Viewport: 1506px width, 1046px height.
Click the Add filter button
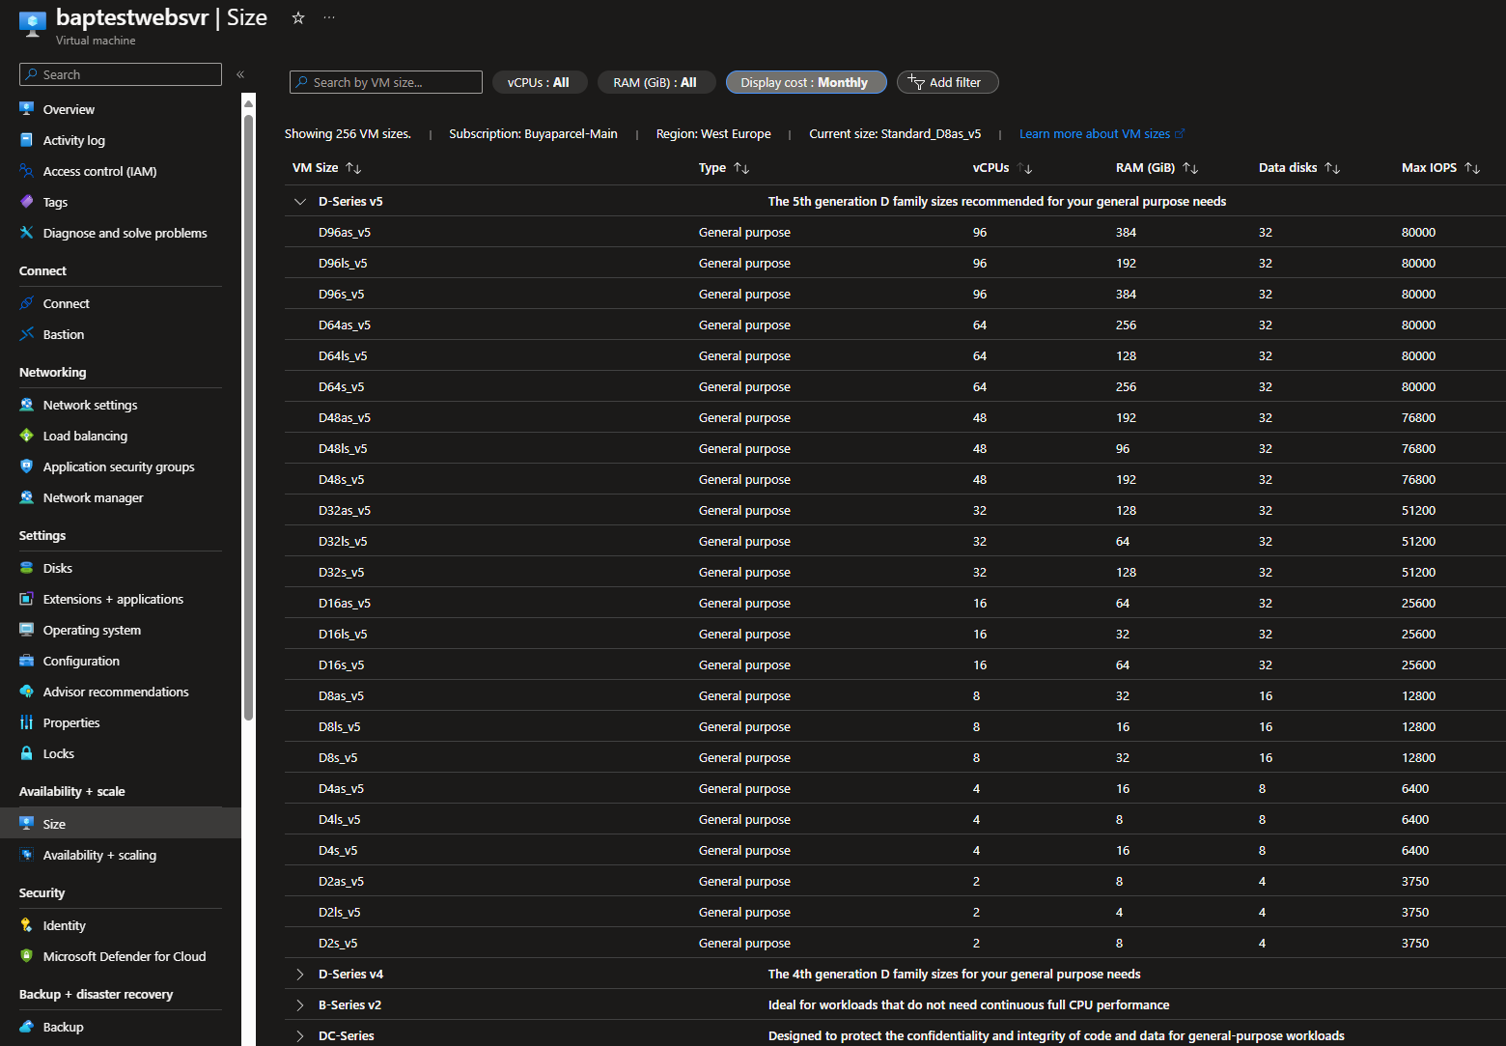tap(947, 82)
